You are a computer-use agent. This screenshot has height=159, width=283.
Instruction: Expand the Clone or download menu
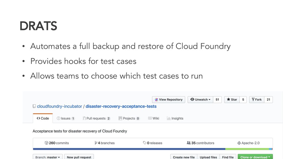click(255, 157)
